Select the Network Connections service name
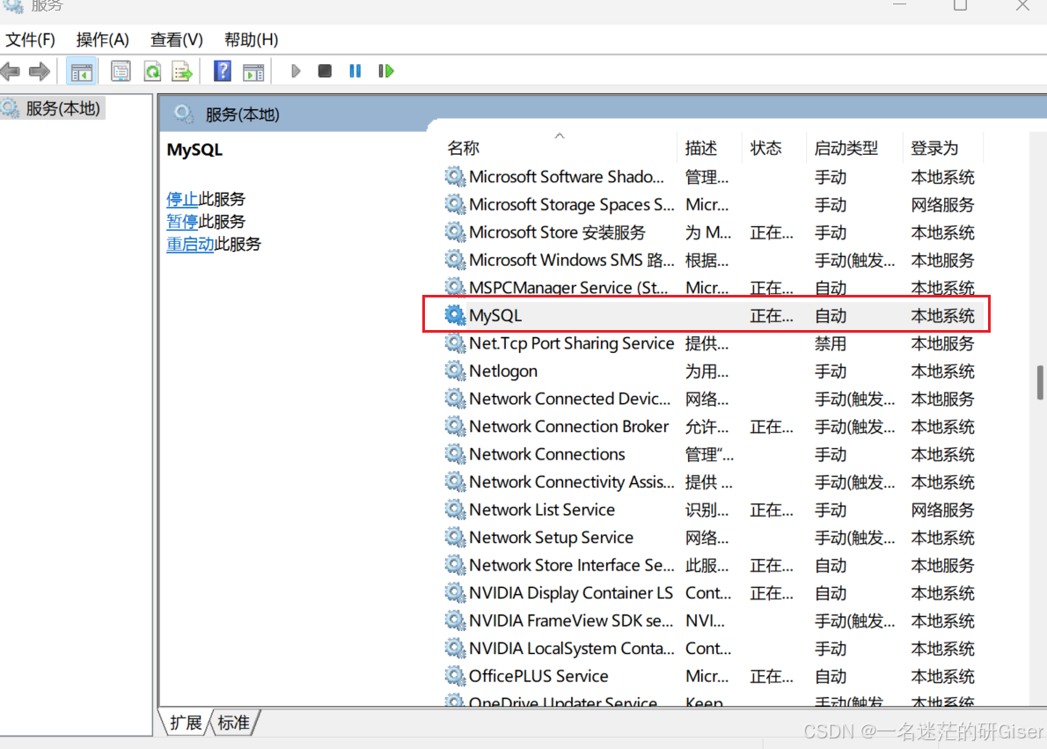 547,454
